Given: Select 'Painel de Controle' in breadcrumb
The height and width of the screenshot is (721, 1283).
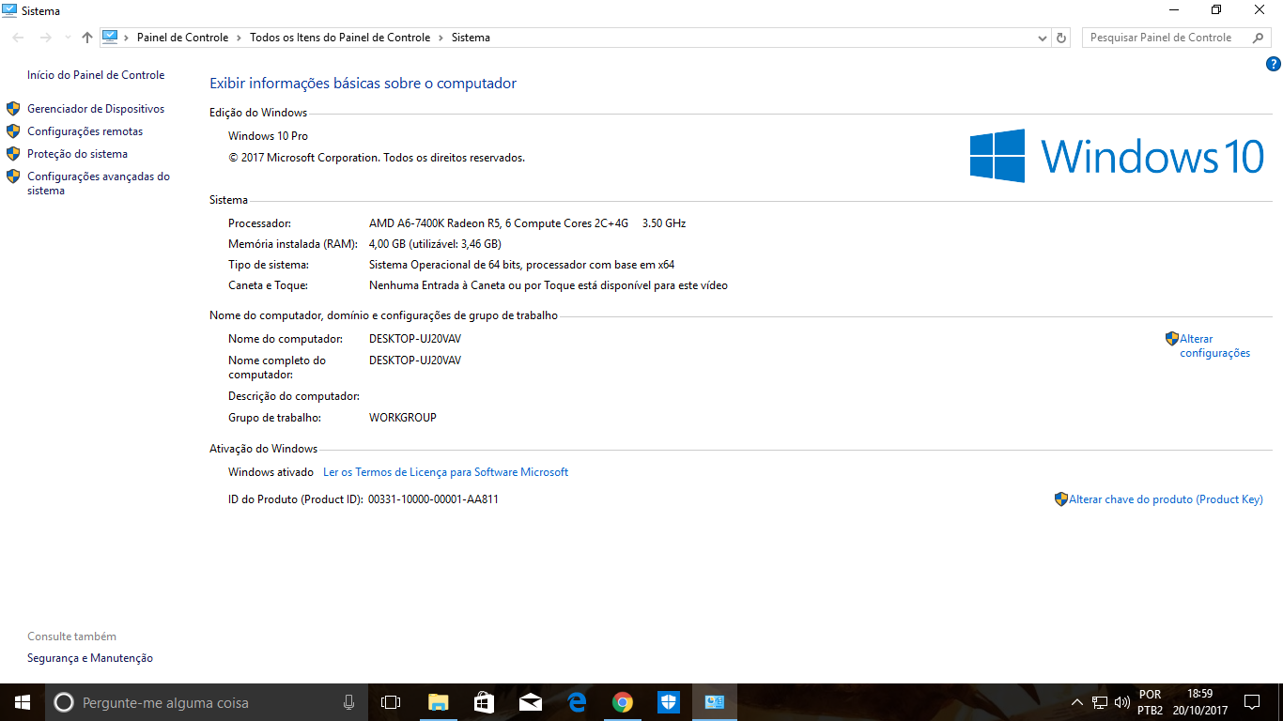Looking at the screenshot, I should [182, 38].
